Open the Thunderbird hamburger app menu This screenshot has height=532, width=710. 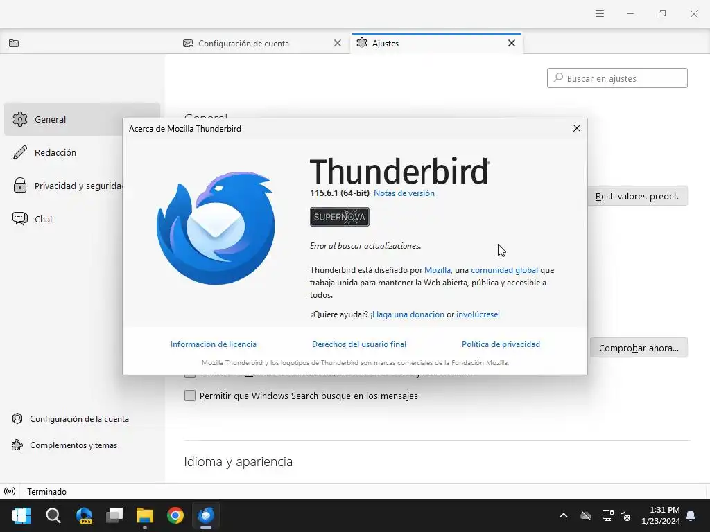pyautogui.click(x=600, y=14)
